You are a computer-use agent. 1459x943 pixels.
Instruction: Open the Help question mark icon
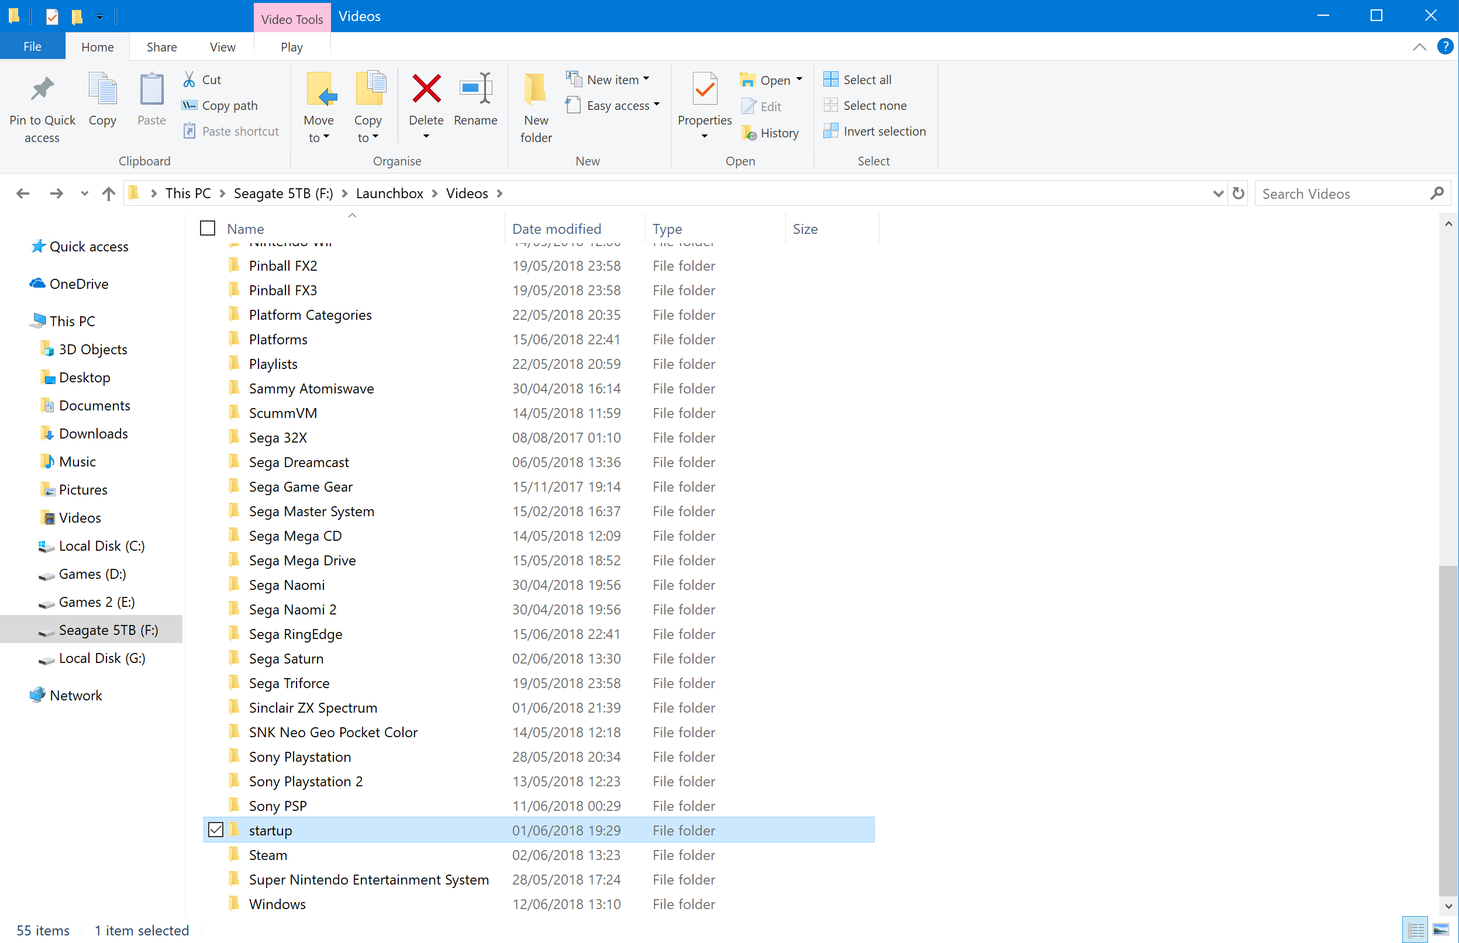coord(1445,47)
